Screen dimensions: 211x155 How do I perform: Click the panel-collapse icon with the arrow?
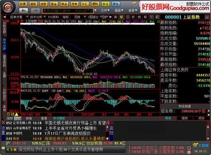pyautogui.click(x=157, y=17)
